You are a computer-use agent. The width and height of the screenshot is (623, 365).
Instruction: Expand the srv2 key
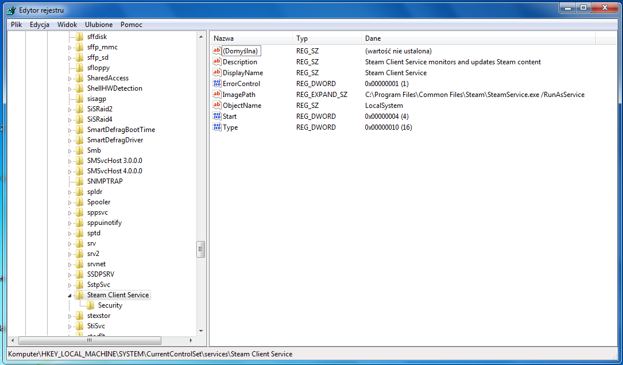point(69,254)
